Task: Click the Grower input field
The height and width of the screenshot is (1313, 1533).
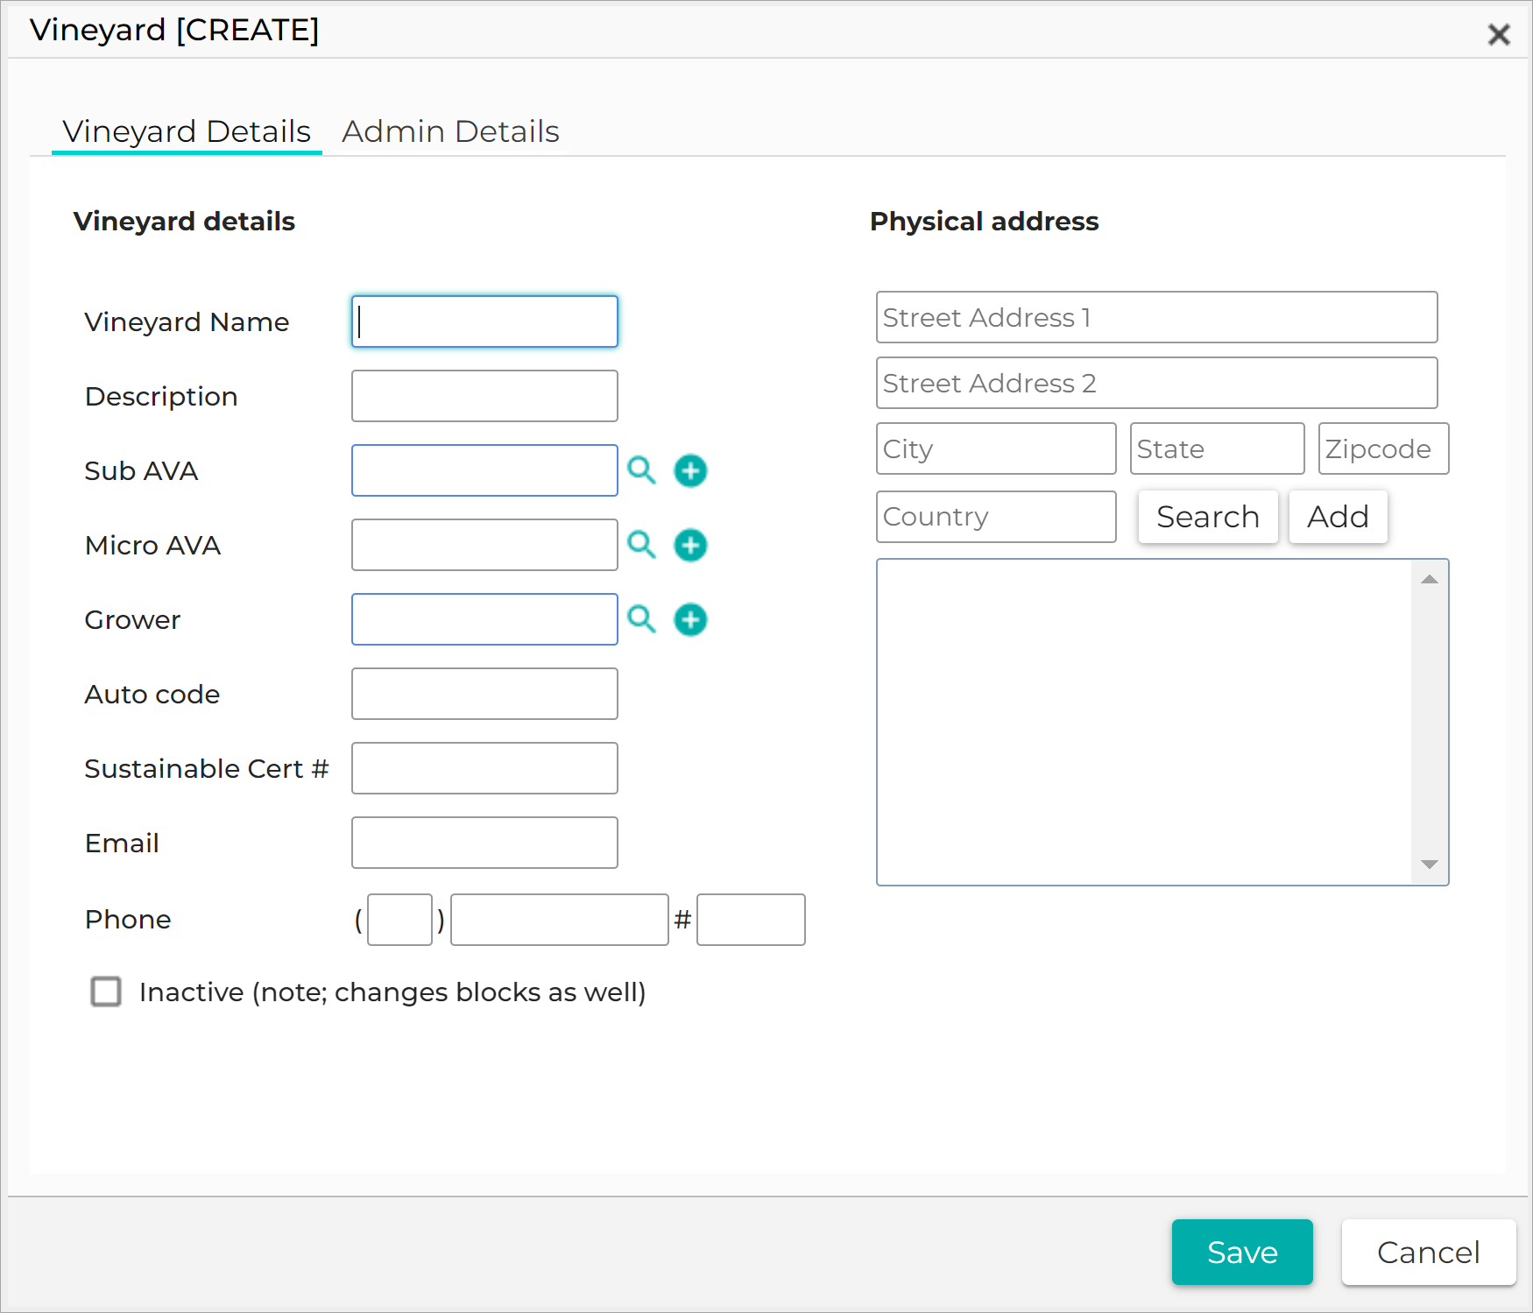Action: click(x=484, y=619)
